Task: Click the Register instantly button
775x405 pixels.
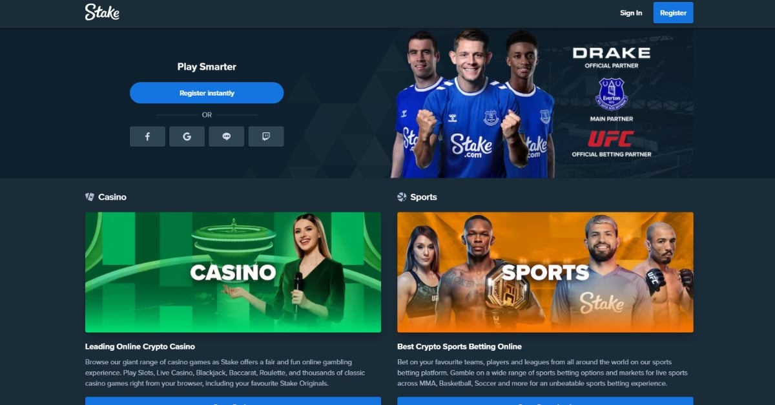Action: click(207, 93)
